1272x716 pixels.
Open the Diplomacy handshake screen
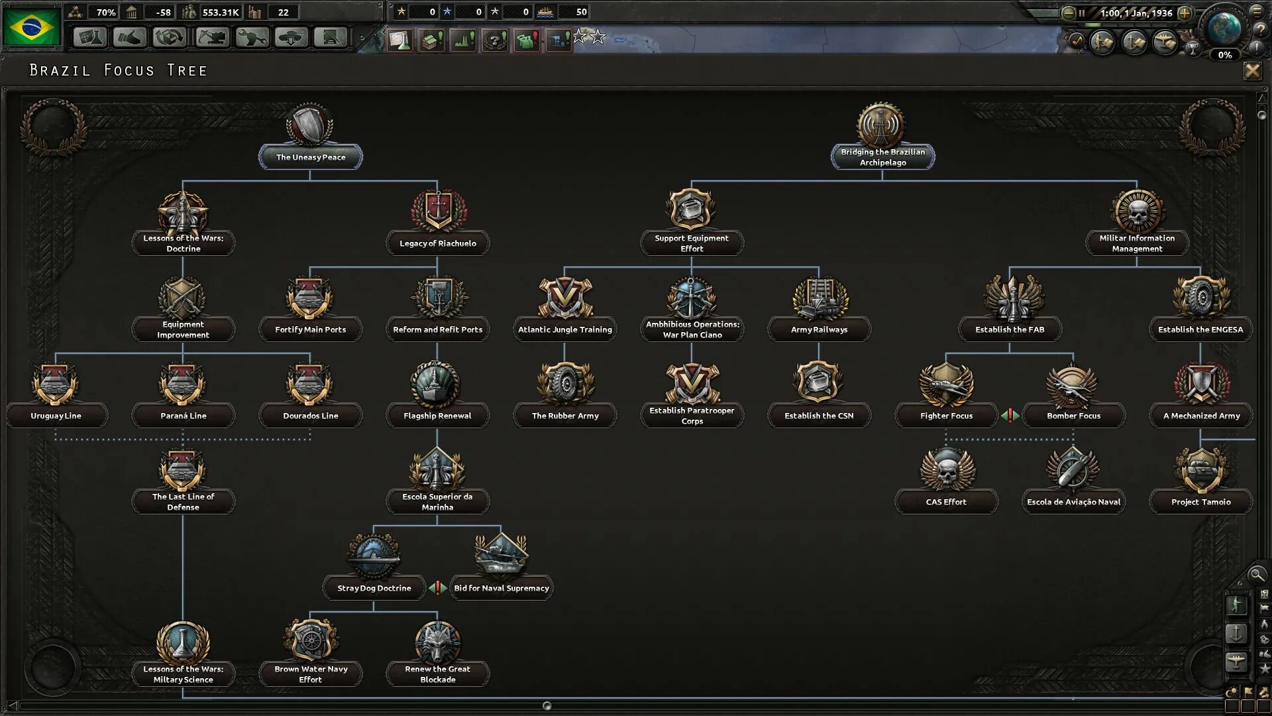tap(129, 37)
